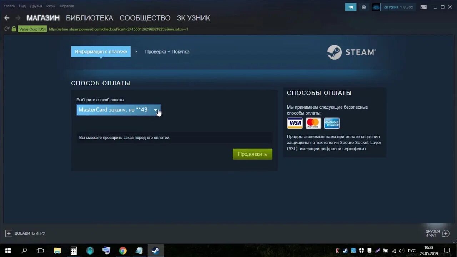
Task: Click the Продолжить button
Action: click(x=252, y=154)
